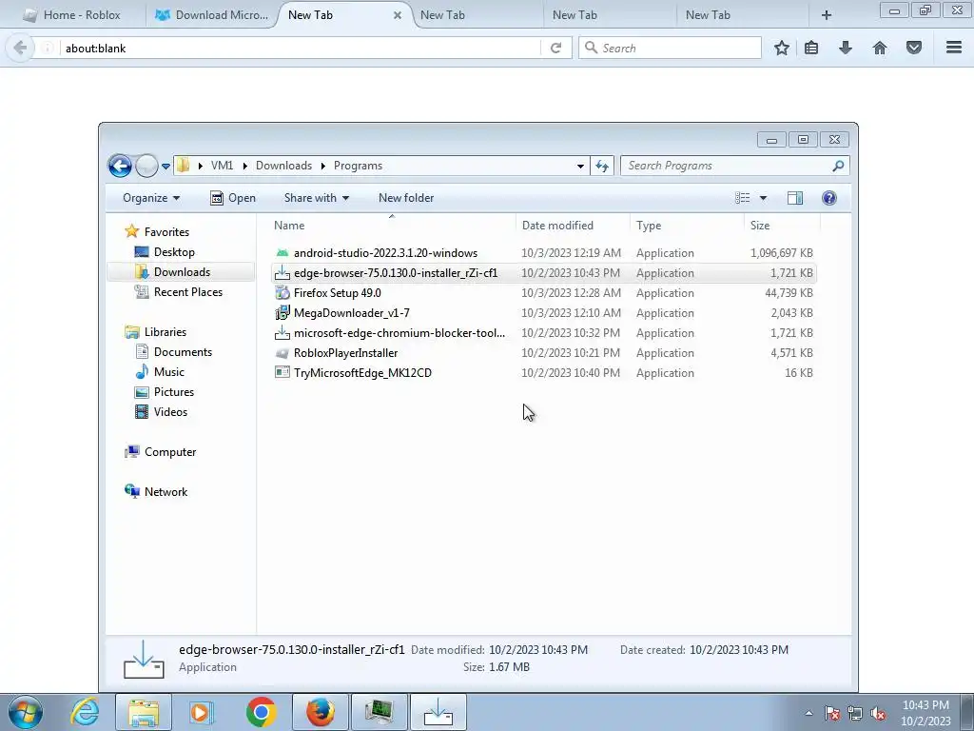This screenshot has height=731, width=974.
Task: Open Libraries in navigation pane
Action: (166, 332)
